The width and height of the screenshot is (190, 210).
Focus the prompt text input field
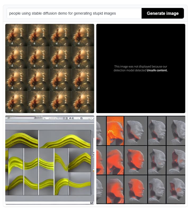pos(74,13)
